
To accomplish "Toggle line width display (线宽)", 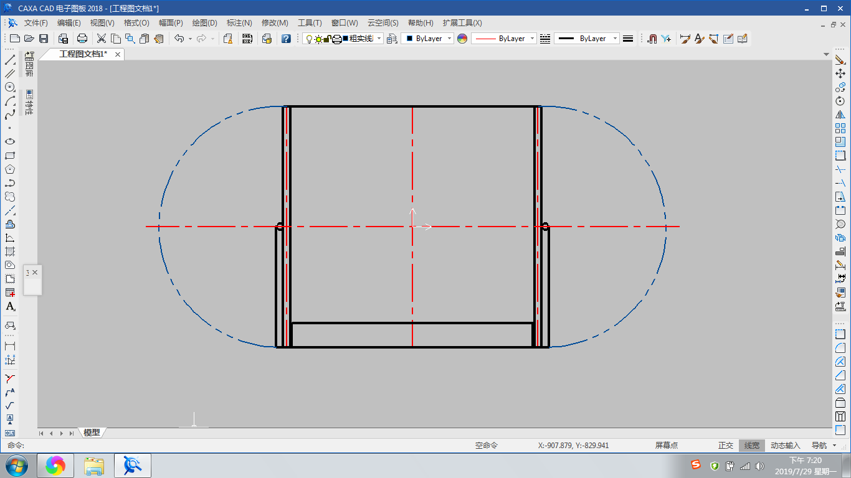I will (x=752, y=446).
